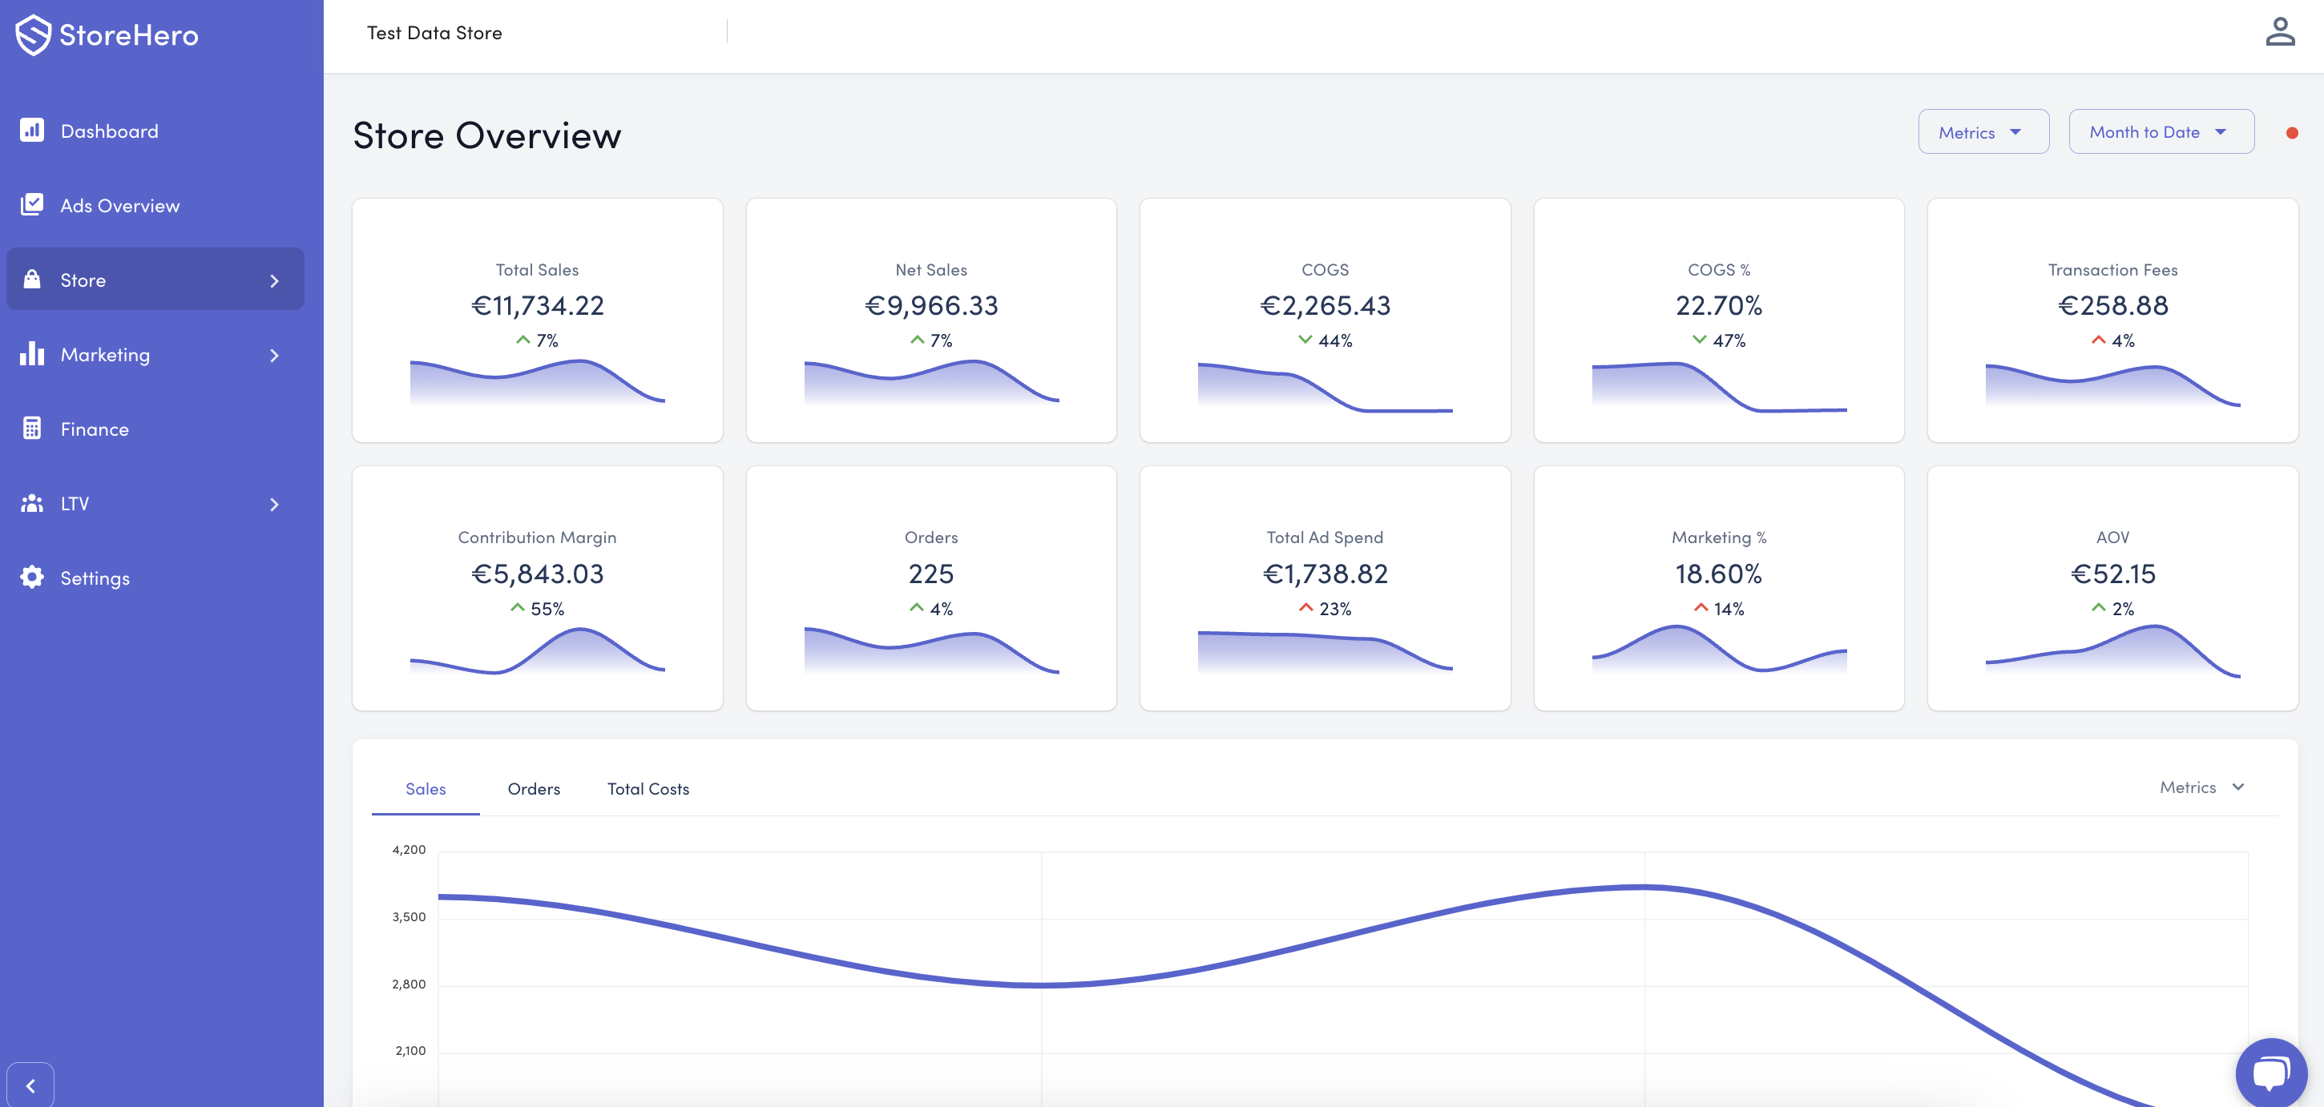Screen dimensions: 2324x1107
Task: Click the 4,200 y-axis label
Action: [x=409, y=849]
